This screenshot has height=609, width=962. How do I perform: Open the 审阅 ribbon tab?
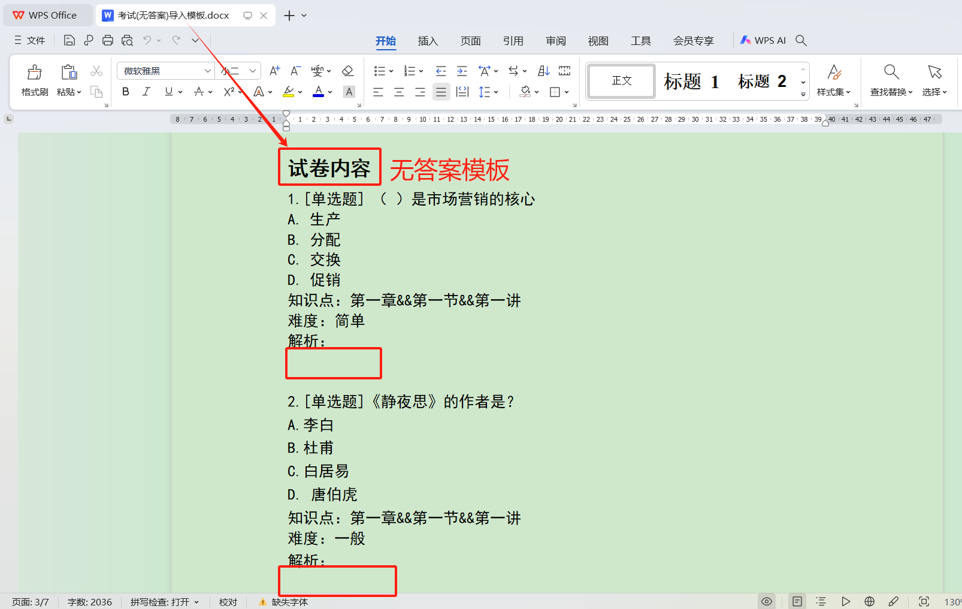point(556,41)
